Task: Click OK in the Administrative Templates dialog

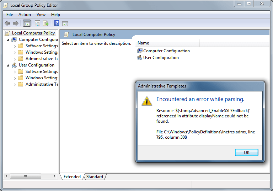Action: click(x=247, y=153)
